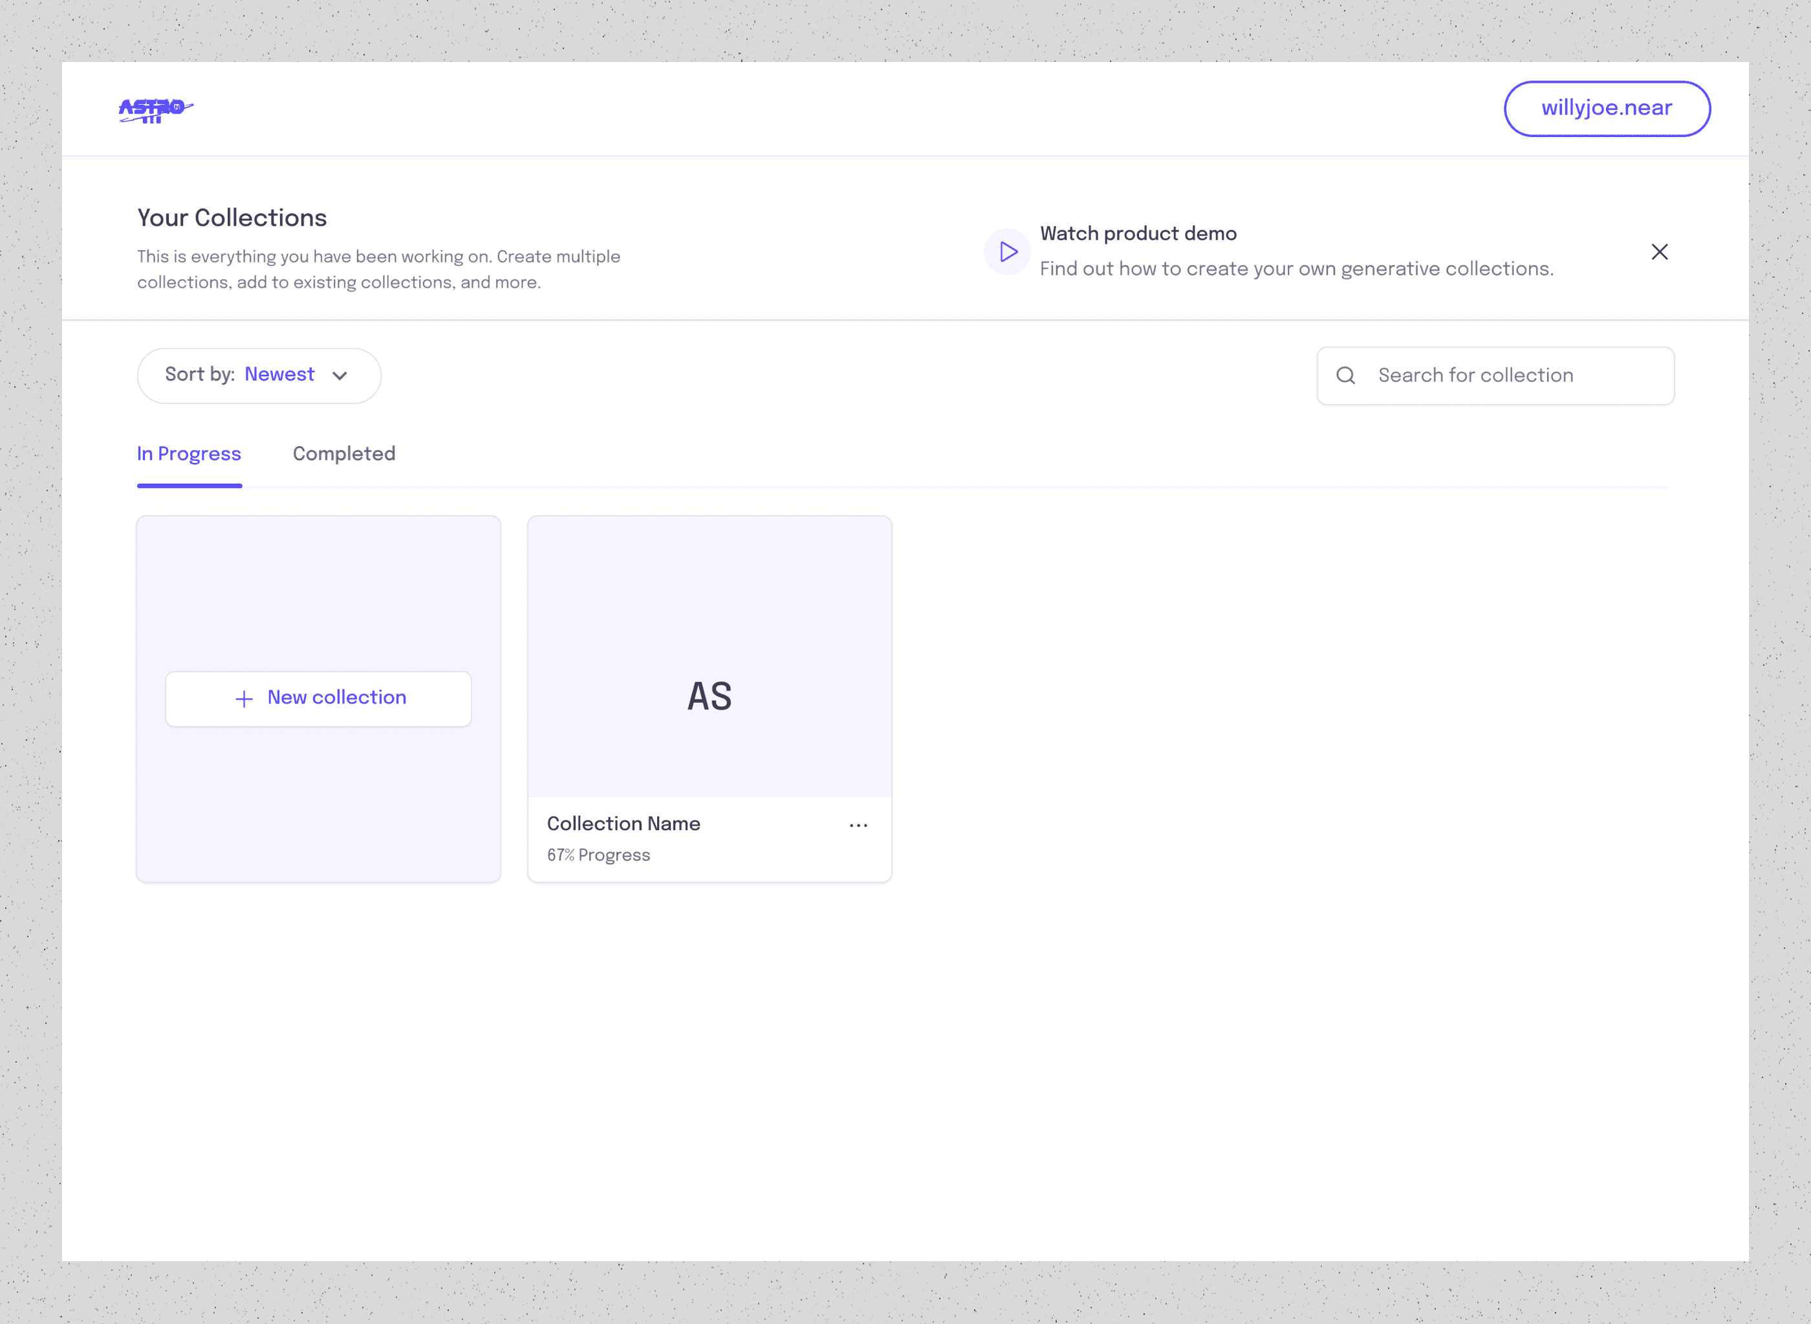Click the Collection Name title

[623, 824]
